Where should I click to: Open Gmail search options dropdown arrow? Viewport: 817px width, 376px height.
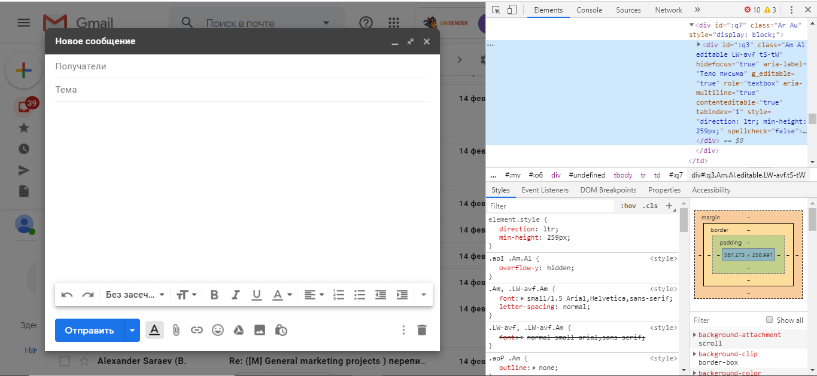pos(326,23)
